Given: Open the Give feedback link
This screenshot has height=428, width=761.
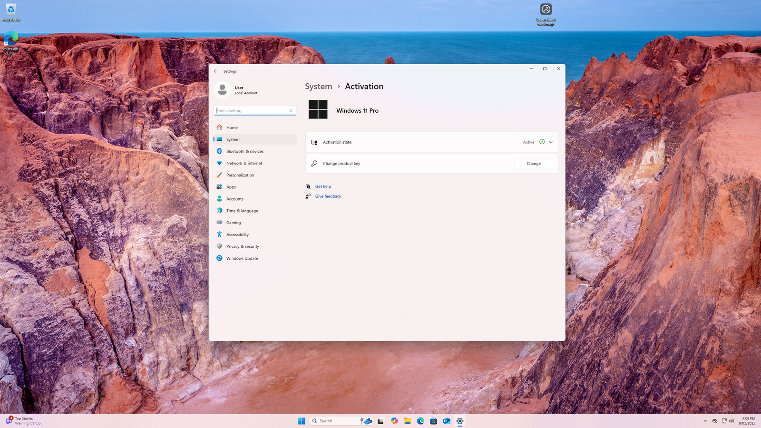Looking at the screenshot, I should [x=328, y=196].
